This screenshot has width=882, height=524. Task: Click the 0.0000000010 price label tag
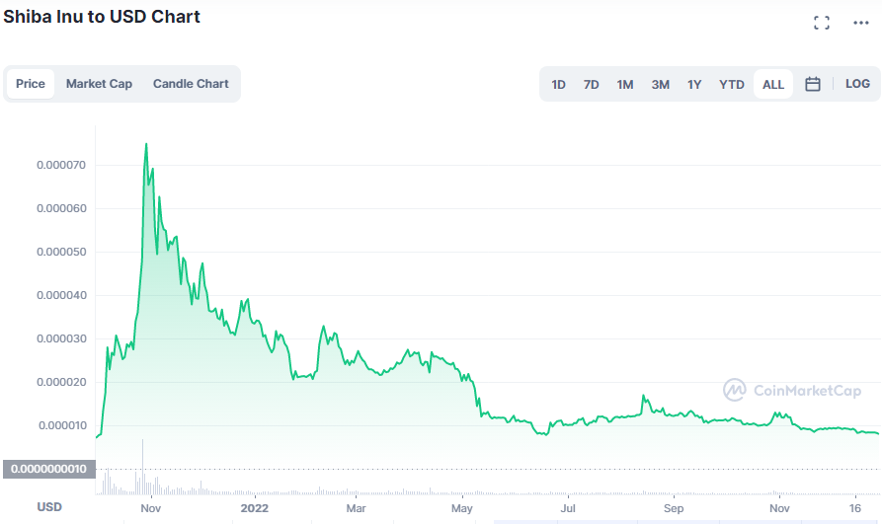click(48, 469)
